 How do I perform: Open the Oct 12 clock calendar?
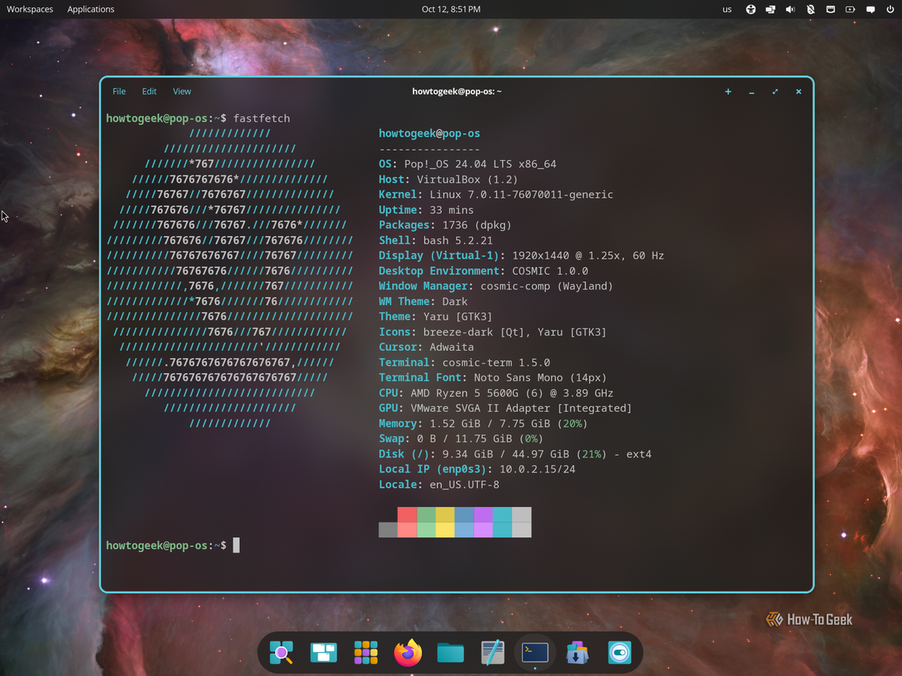pos(451,9)
